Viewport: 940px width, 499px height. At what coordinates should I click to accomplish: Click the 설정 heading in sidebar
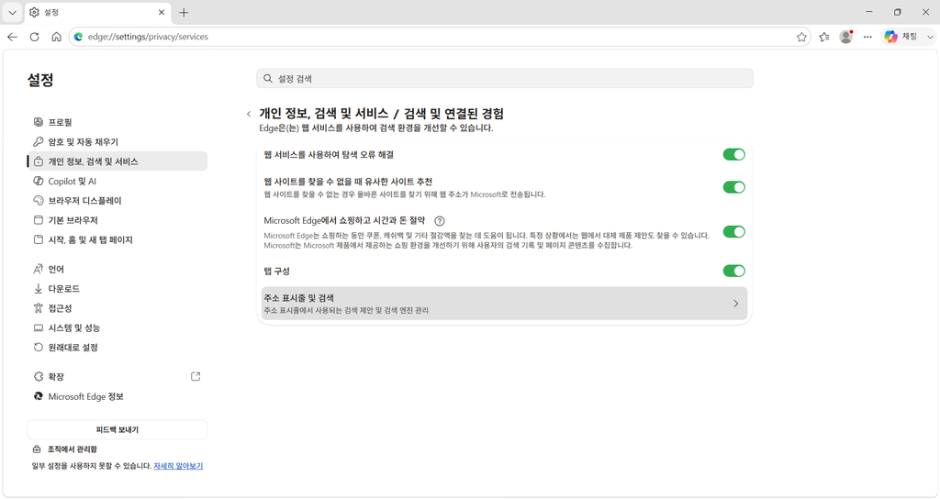click(x=40, y=80)
